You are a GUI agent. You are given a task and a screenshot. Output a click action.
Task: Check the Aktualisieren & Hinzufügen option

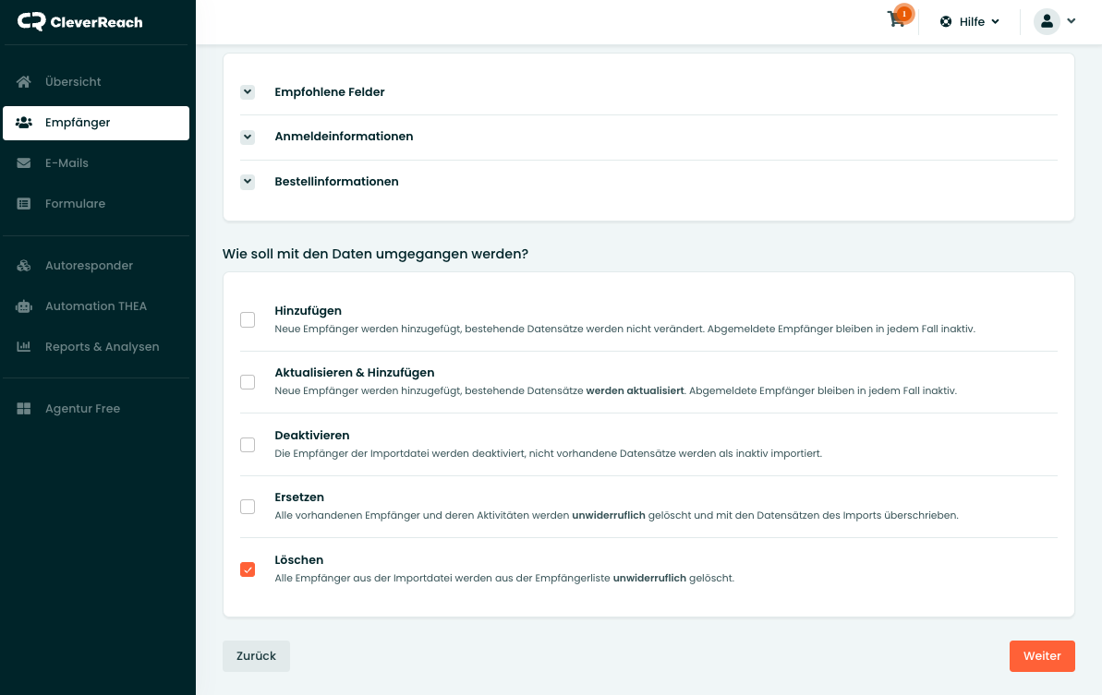[248, 382]
